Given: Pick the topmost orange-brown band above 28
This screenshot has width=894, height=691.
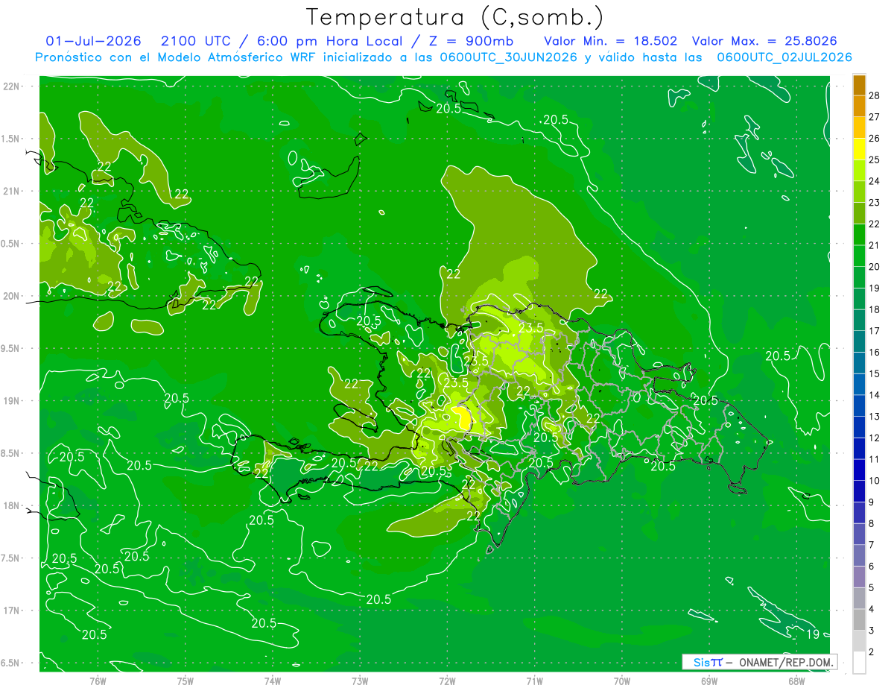Looking at the screenshot, I should click(859, 85).
